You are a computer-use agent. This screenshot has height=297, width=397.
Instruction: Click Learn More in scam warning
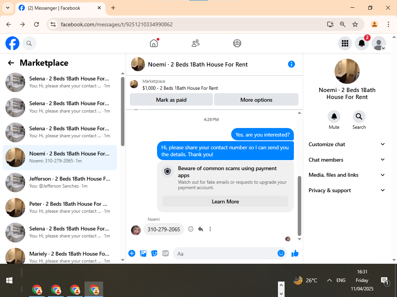point(225,201)
